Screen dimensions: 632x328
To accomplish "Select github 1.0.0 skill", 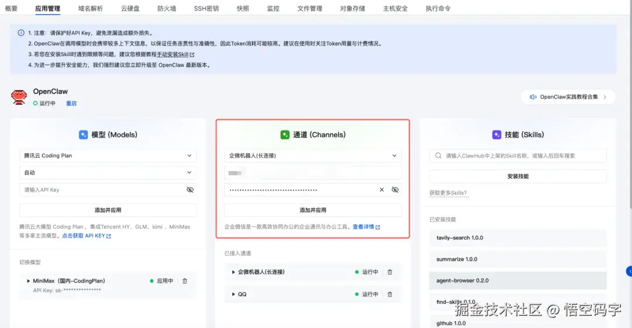I will pos(518,323).
